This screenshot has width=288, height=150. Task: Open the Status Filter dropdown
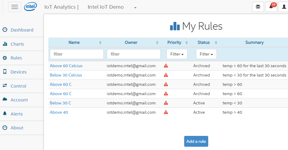coord(206,54)
